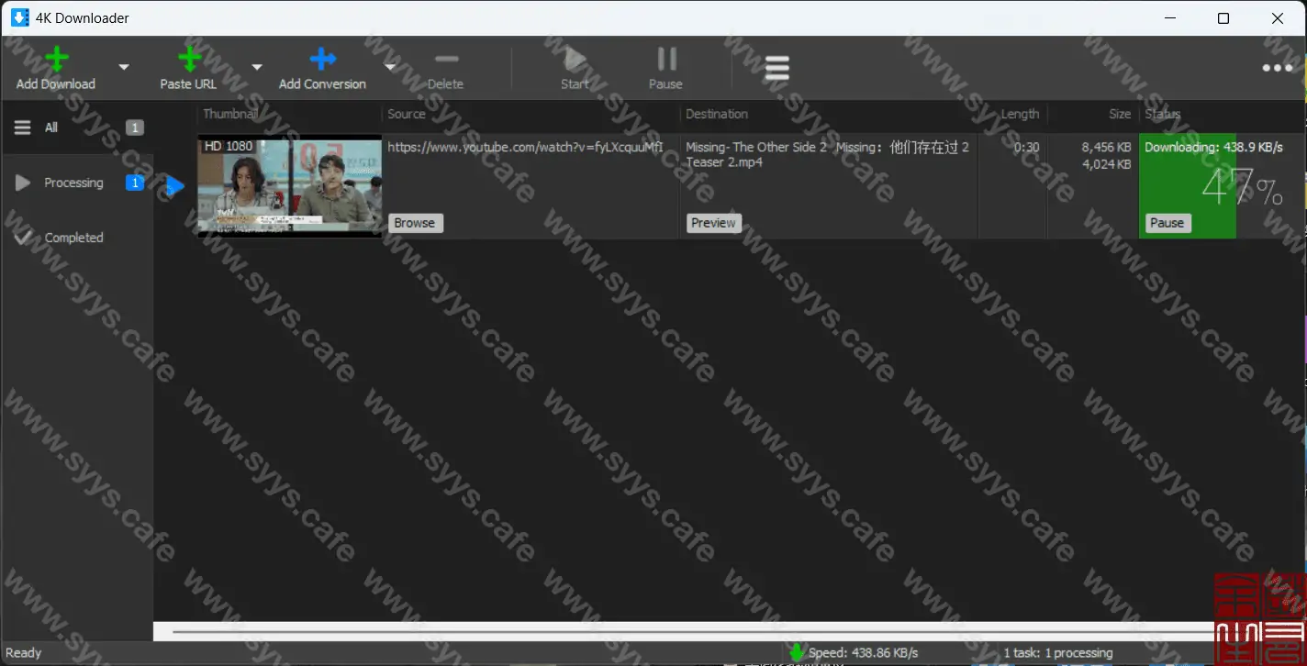The image size is (1307, 666).
Task: Click the Browse button under source URL
Action: (415, 223)
